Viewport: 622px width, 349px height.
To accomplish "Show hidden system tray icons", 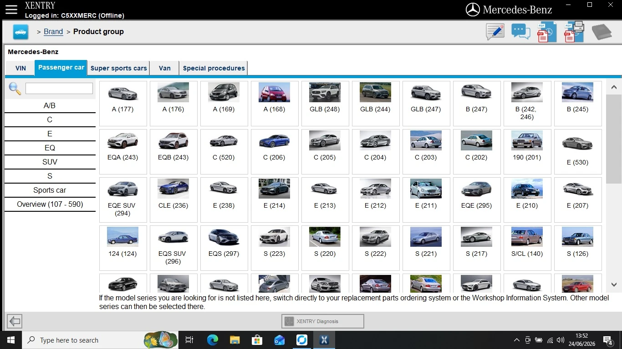I will point(516,340).
